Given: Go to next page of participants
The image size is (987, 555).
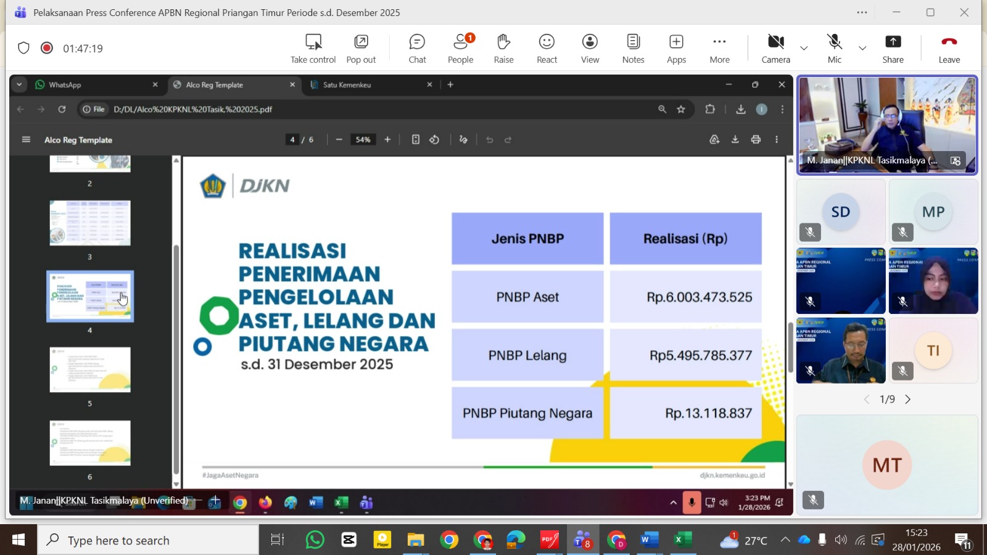Looking at the screenshot, I should pos(908,400).
